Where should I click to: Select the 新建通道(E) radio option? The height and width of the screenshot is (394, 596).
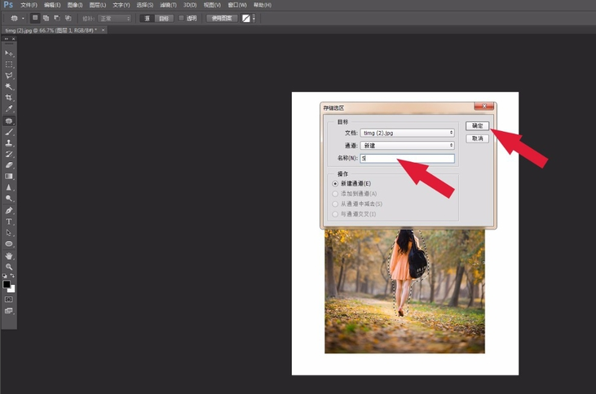(x=335, y=184)
